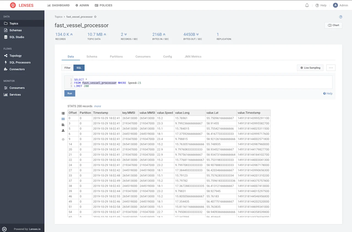Click the Admin user avatar
Screen dimensions: 352x232
click(x=335, y=5)
